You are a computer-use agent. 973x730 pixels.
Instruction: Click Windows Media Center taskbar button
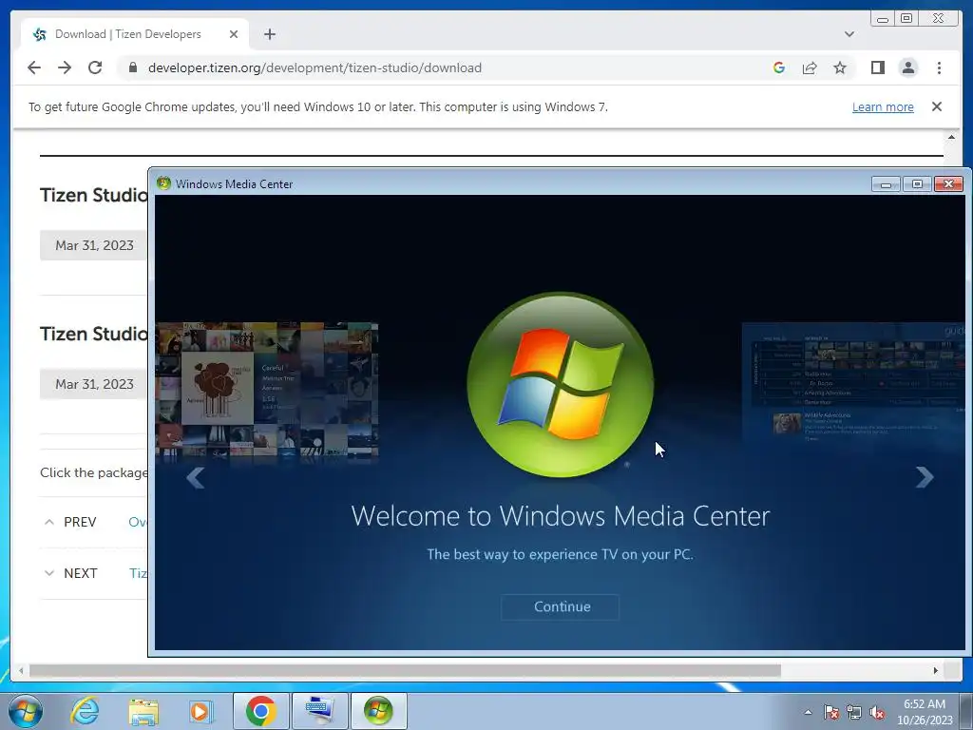(x=378, y=711)
